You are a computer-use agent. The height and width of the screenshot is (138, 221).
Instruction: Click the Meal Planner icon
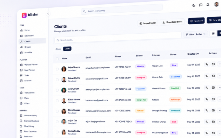(21, 70)
